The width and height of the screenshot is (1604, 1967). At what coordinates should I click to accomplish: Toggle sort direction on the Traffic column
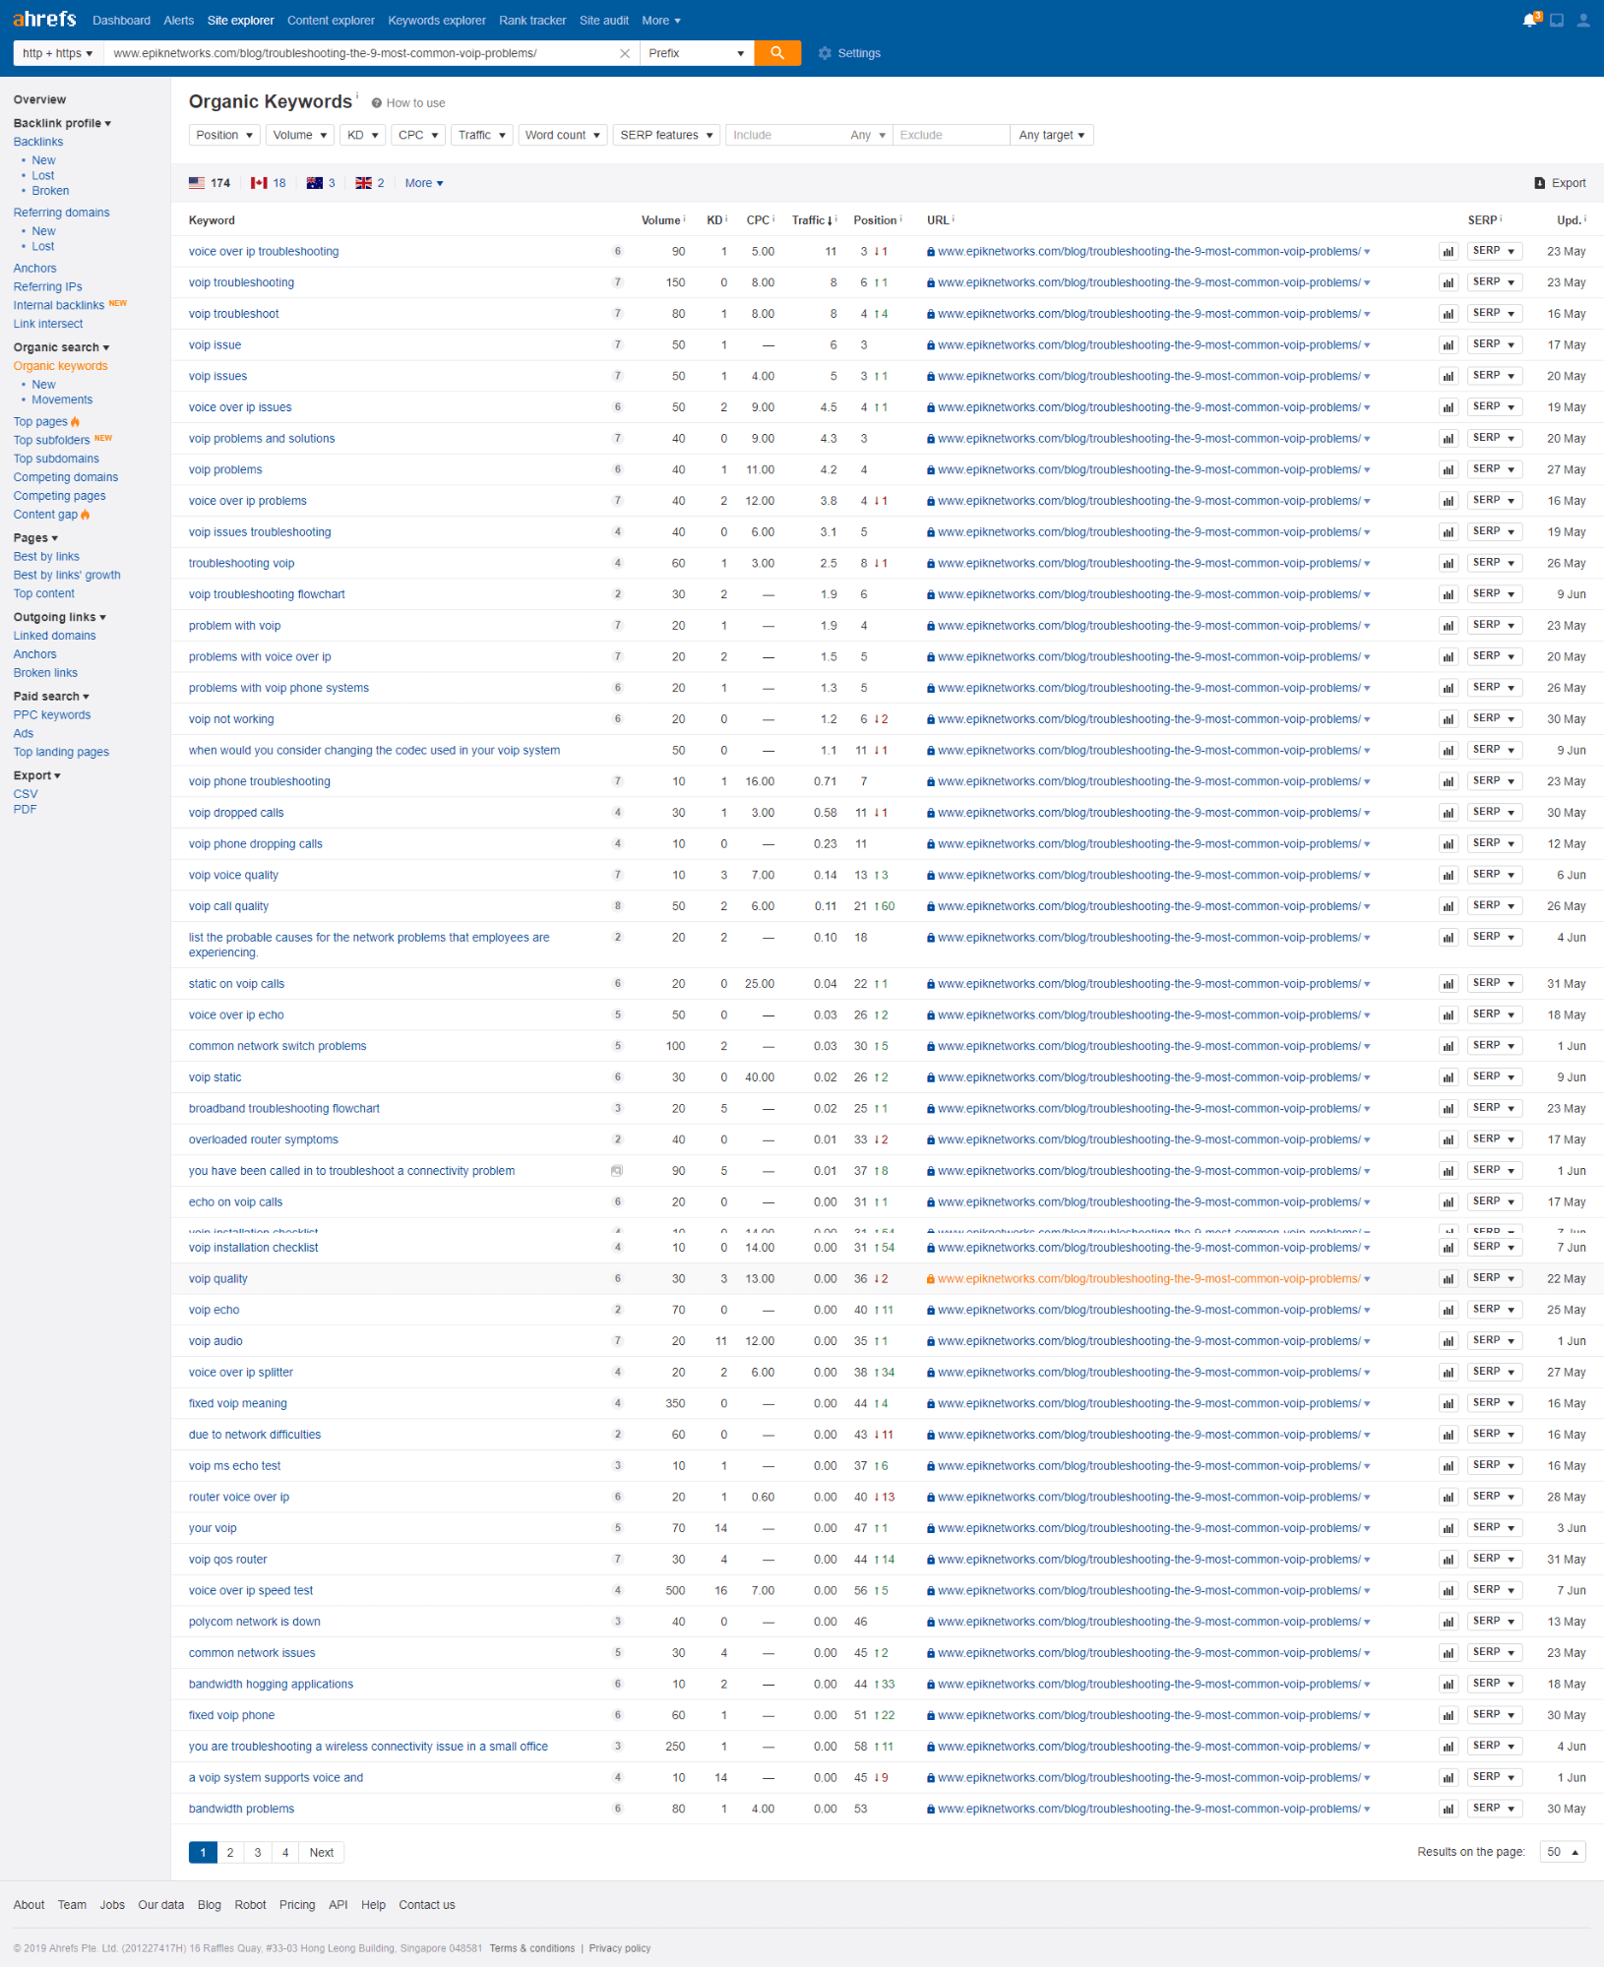coord(813,220)
